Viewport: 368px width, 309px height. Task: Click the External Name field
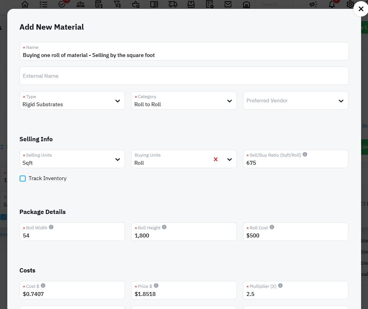pos(184,76)
